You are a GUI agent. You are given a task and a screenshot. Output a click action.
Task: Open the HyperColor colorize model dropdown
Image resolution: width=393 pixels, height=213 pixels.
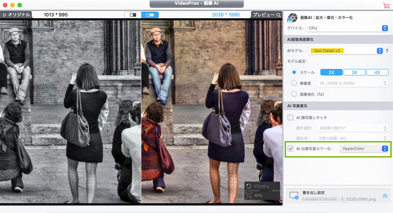364,149
